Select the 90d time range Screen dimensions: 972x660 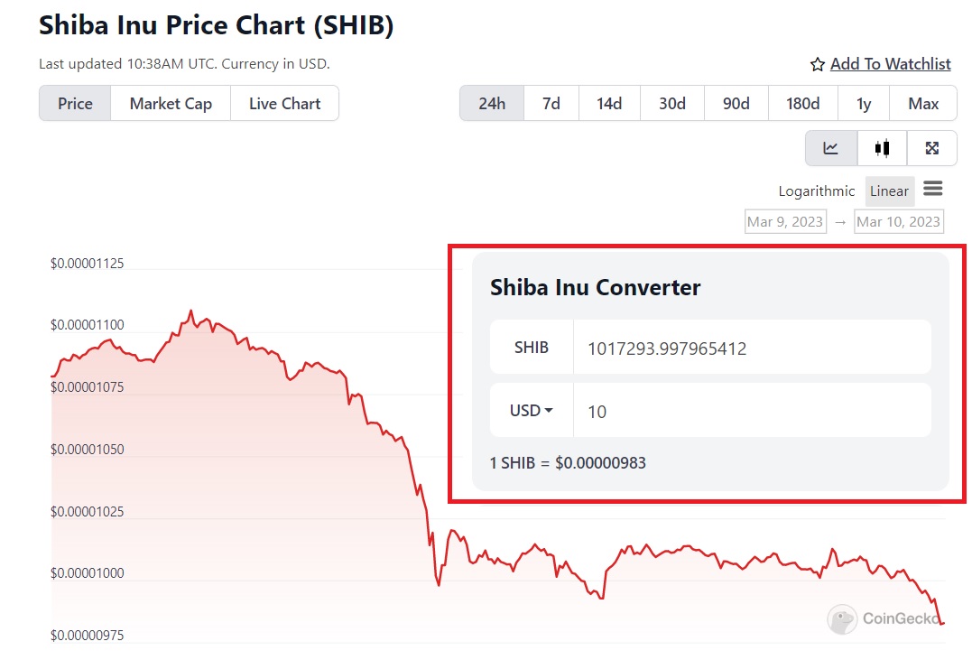[x=736, y=103]
